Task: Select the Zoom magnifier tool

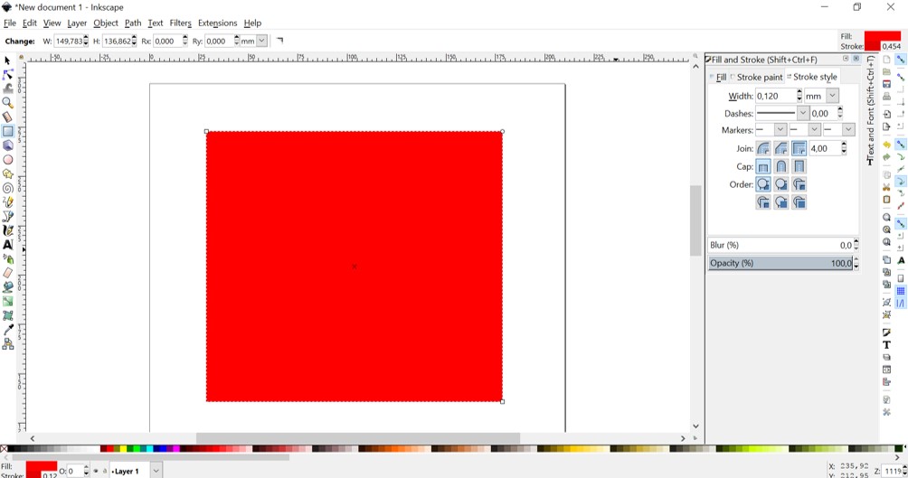Action: (x=7, y=103)
